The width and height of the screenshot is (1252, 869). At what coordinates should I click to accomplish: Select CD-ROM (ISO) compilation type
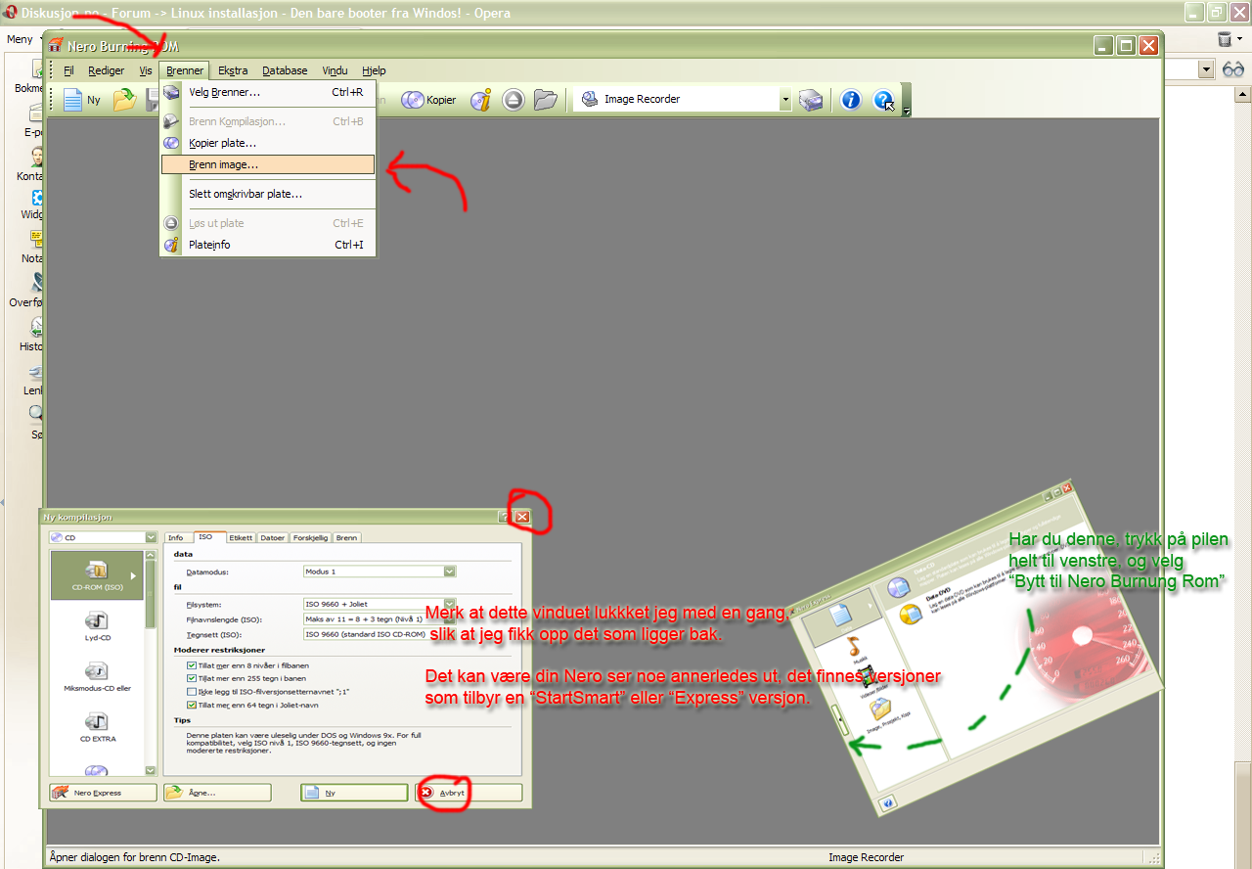coord(97,575)
